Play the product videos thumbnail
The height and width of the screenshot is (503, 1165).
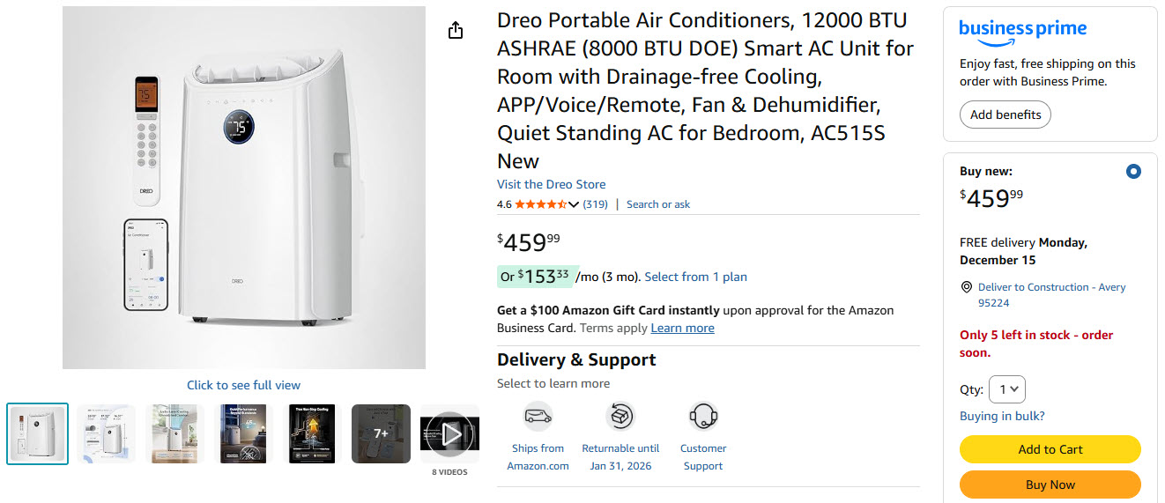[x=449, y=433]
